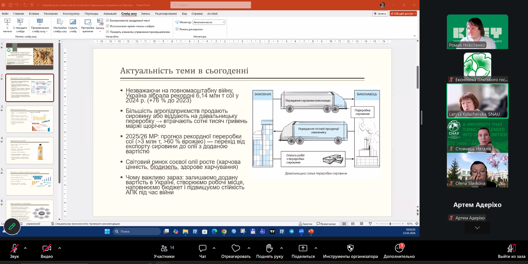
Task: Switch to the Анимация ribbon tab
Action: pyautogui.click(x=110, y=14)
